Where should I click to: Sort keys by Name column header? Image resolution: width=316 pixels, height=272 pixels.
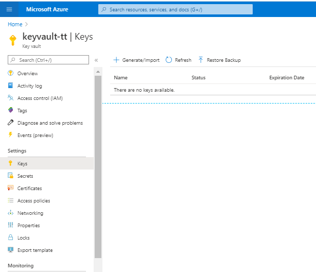(x=120, y=78)
